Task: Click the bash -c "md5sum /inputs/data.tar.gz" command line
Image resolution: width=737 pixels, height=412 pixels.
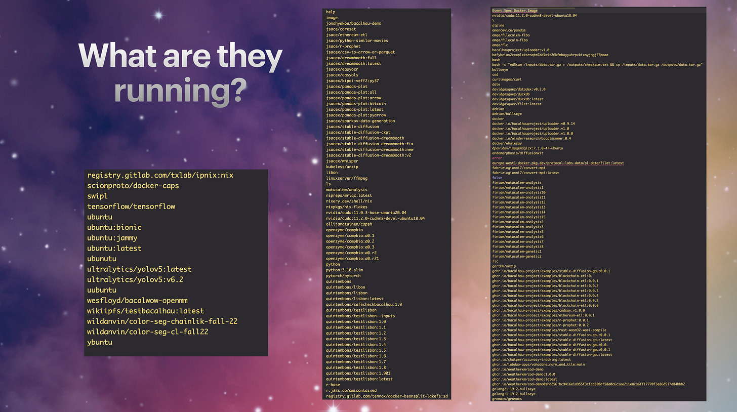Action: click(x=598, y=65)
